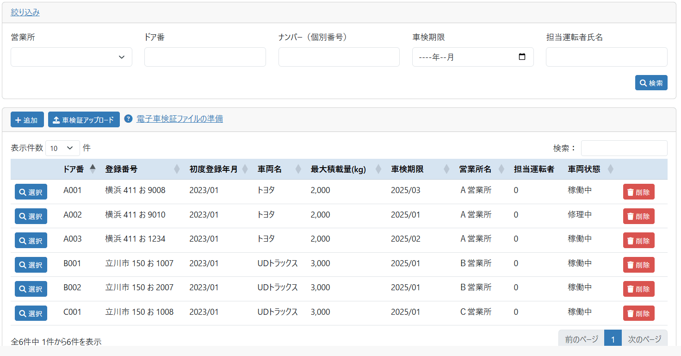Screen dimensions: 681x356
Task: Open 電子車検証ファイルの準備 link
Action: point(180,119)
